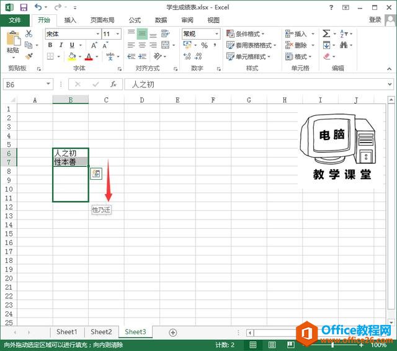Open the font color dropdown arrow

[x=97, y=56]
